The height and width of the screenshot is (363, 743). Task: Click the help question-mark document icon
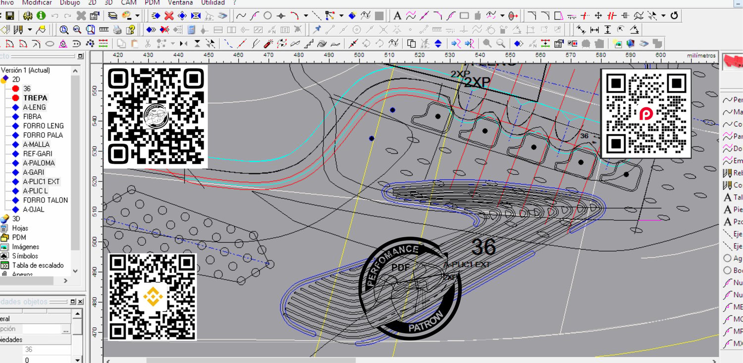pos(131,30)
